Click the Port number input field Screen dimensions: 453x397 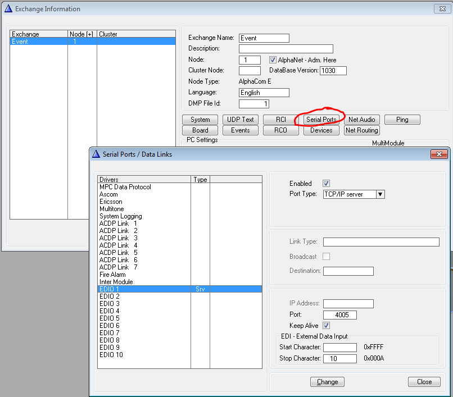[339, 315]
